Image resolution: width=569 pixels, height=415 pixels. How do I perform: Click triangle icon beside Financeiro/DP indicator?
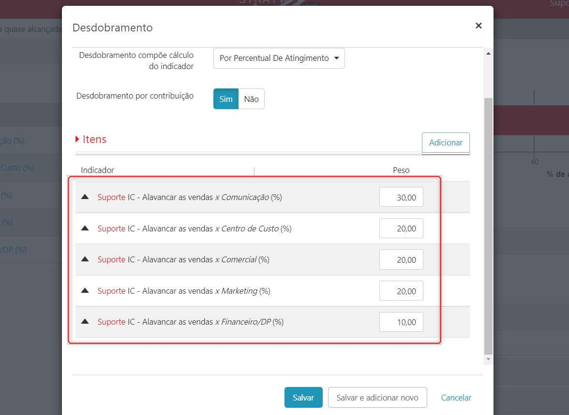[x=85, y=321]
